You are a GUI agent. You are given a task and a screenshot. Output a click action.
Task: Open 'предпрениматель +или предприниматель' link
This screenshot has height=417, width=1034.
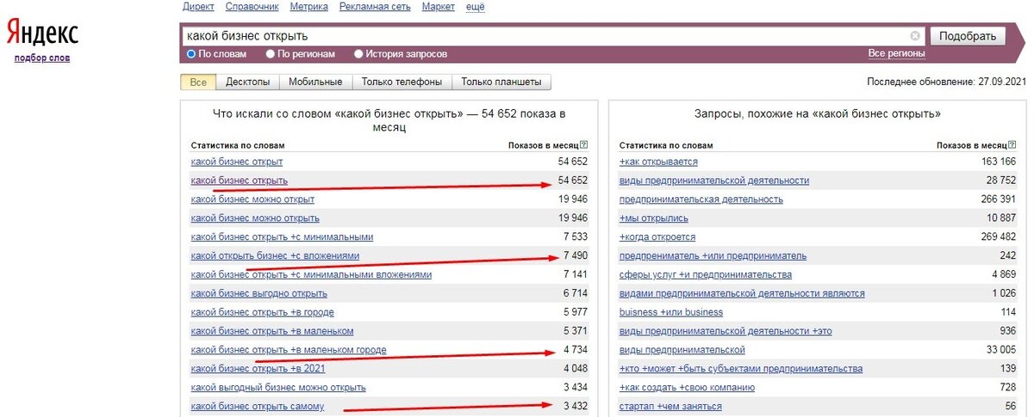click(713, 256)
